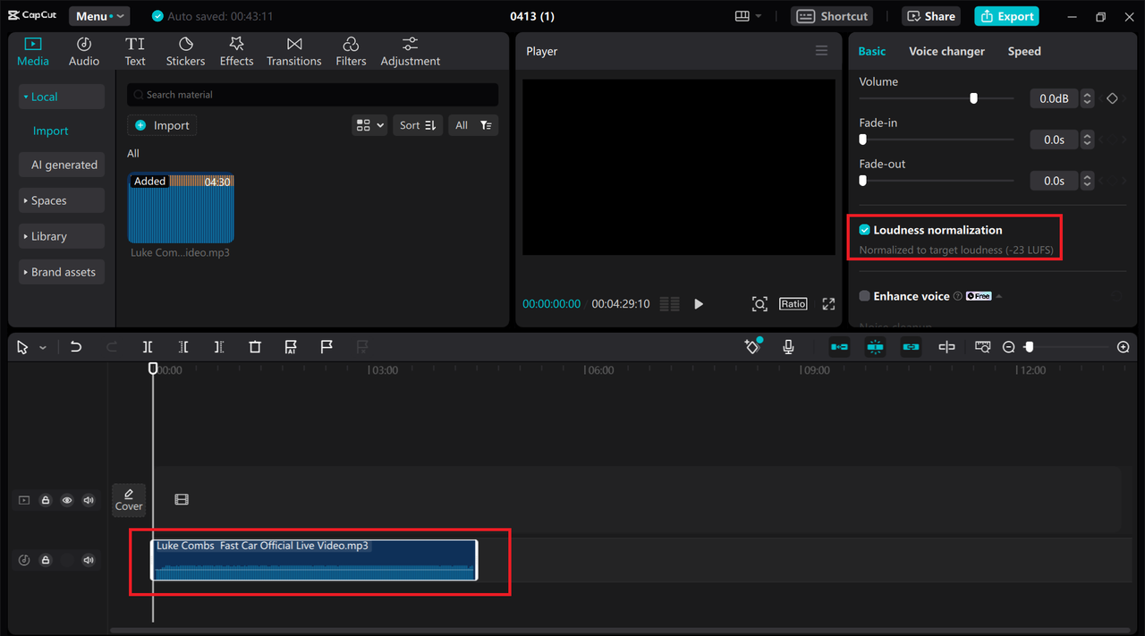This screenshot has height=636, width=1145.
Task: Switch to the Media tab
Action: click(33, 52)
